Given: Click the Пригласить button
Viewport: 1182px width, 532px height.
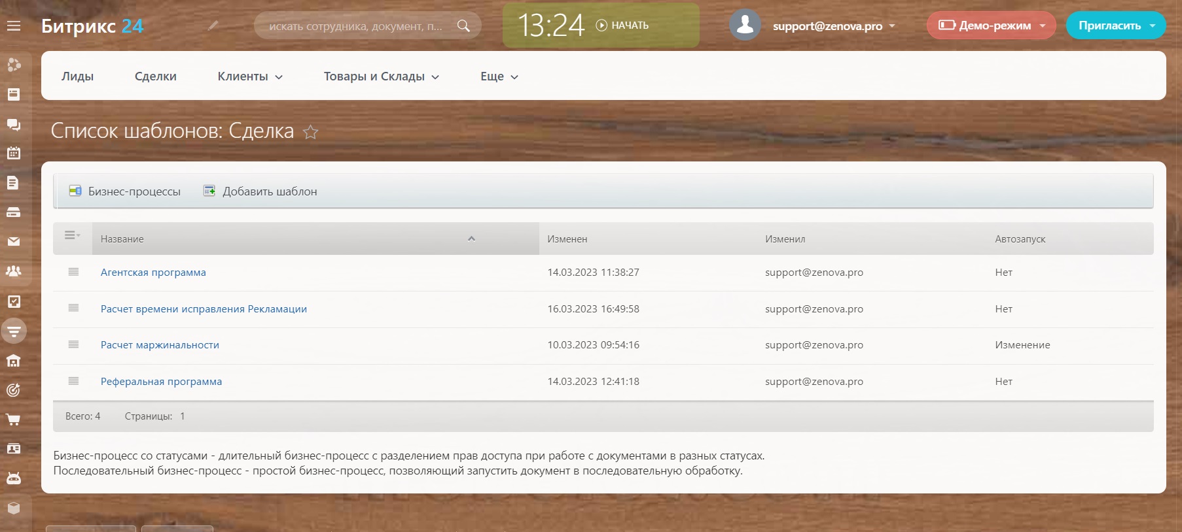Looking at the screenshot, I should point(1115,25).
